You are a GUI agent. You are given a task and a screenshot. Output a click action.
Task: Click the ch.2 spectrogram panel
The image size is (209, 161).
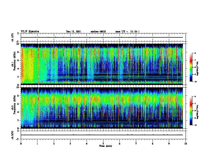click(102, 108)
